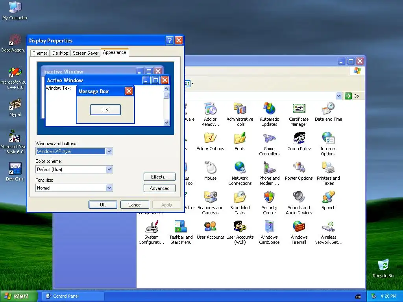403x302 pixels.
Task: Click Control Panel taskbar button
Action: pos(73,296)
